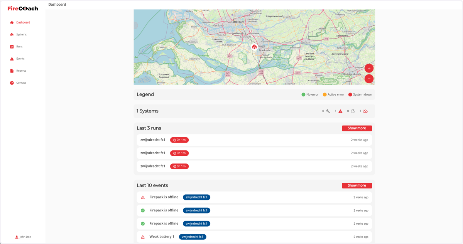463x244 pixels.
Task: Open Contact menu item
Action: [21, 83]
